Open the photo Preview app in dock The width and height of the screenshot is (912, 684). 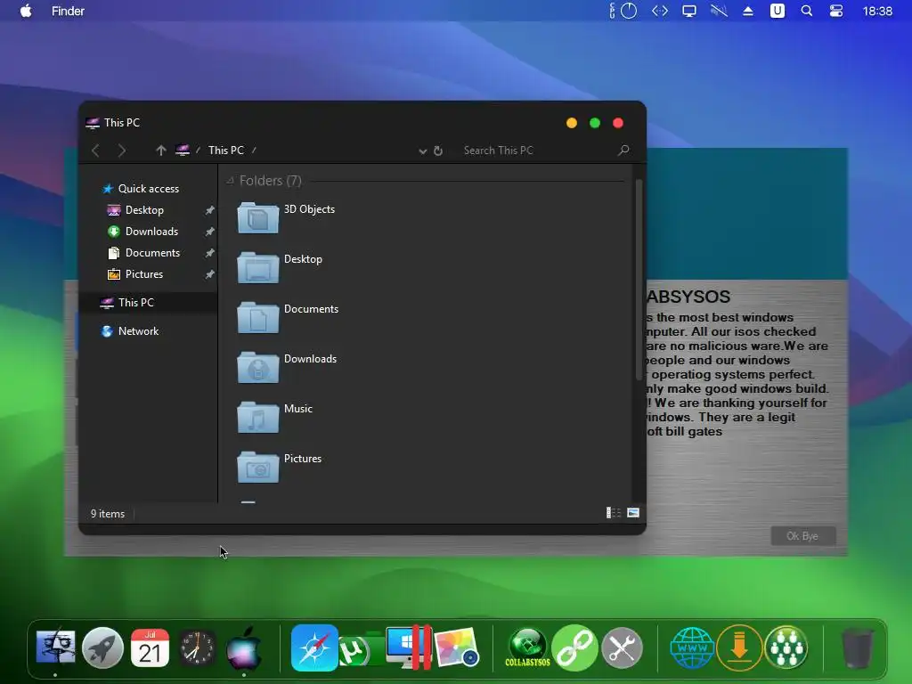[457, 647]
